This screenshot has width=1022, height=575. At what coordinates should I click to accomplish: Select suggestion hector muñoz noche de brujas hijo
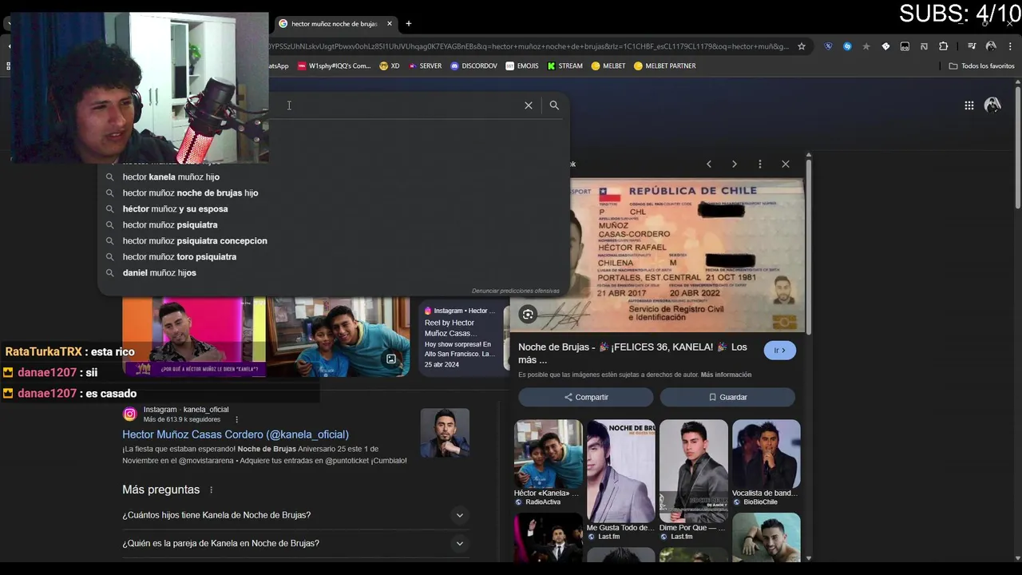click(x=190, y=193)
